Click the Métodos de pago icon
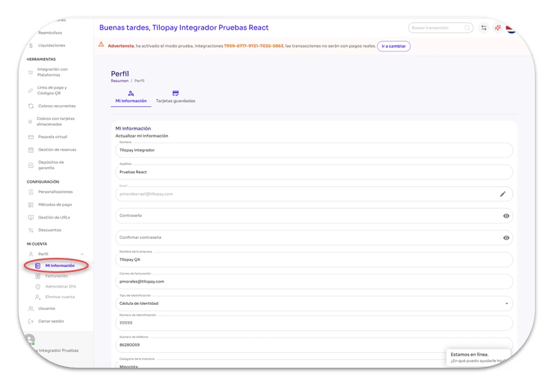Screen dimensions: 552x392 point(31,205)
